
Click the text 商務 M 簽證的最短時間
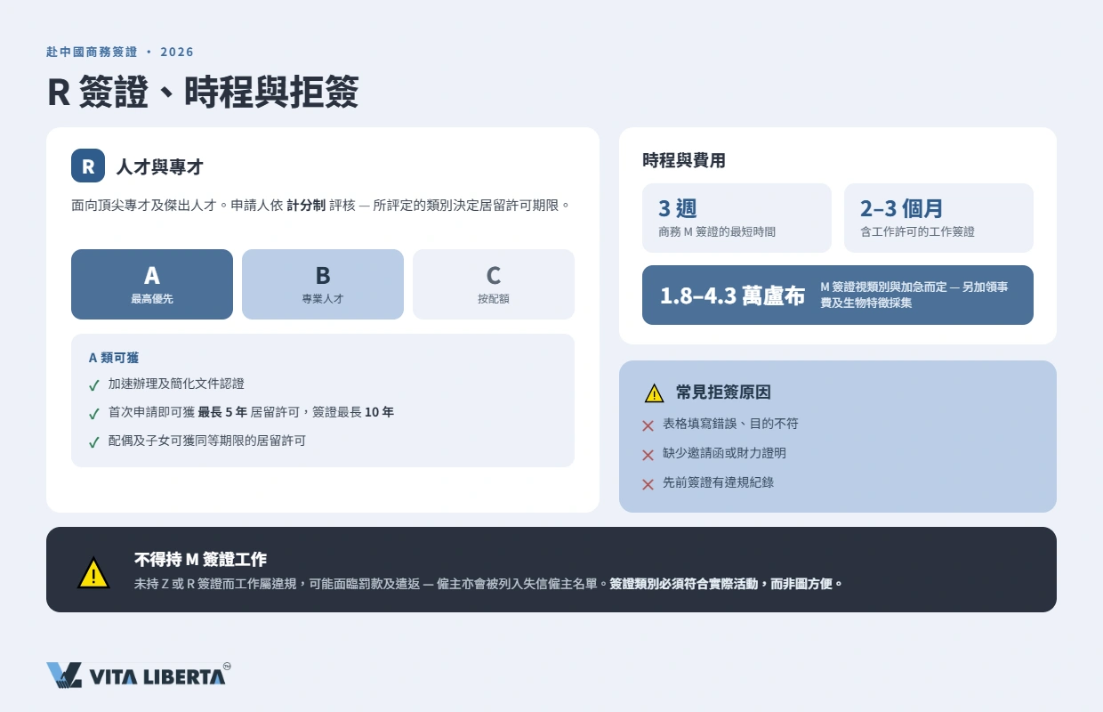coord(717,232)
